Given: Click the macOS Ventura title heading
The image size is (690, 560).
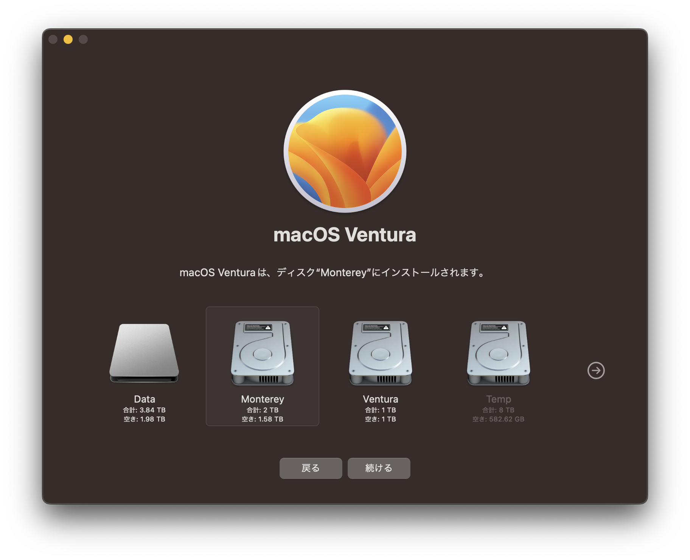Looking at the screenshot, I should click(x=345, y=235).
